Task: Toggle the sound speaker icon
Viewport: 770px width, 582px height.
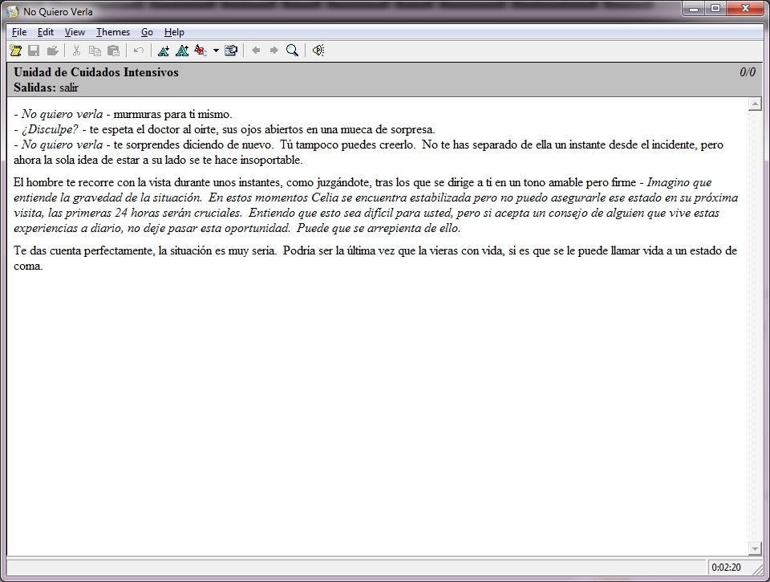Action: [x=318, y=51]
